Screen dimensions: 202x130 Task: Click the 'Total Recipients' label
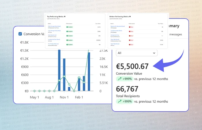click(128, 96)
